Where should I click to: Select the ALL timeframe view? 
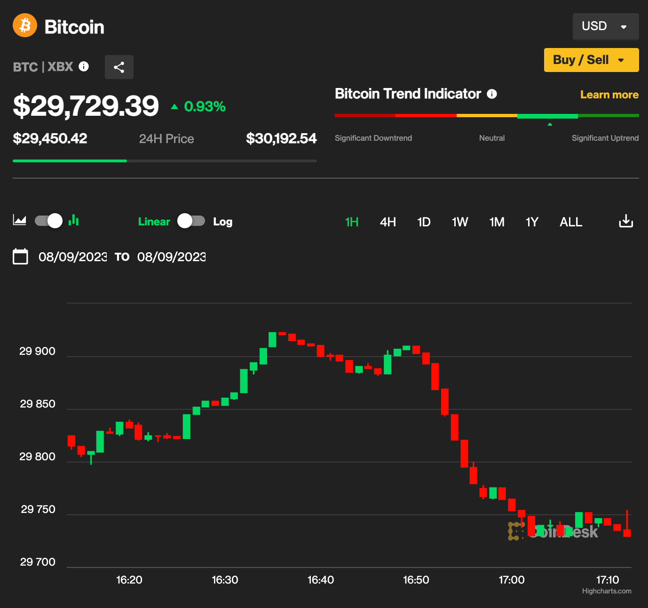pos(570,222)
